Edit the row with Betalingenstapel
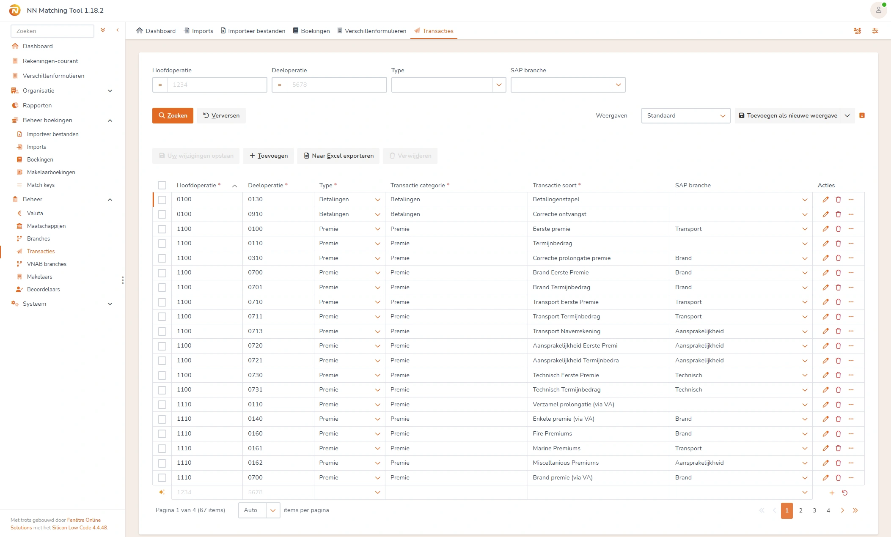The width and height of the screenshot is (891, 537). [825, 200]
